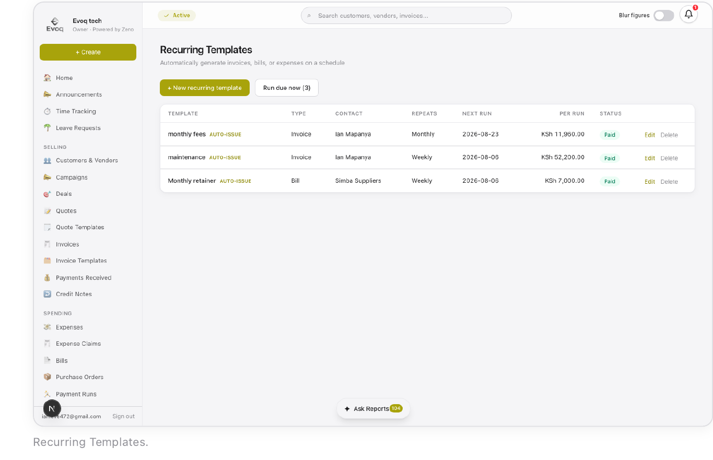713x460 pixels.
Task: Click the Payments Received money bag icon
Action: tap(48, 278)
